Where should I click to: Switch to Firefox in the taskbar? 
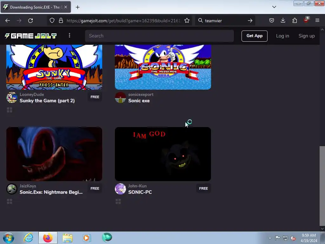tap(48, 238)
